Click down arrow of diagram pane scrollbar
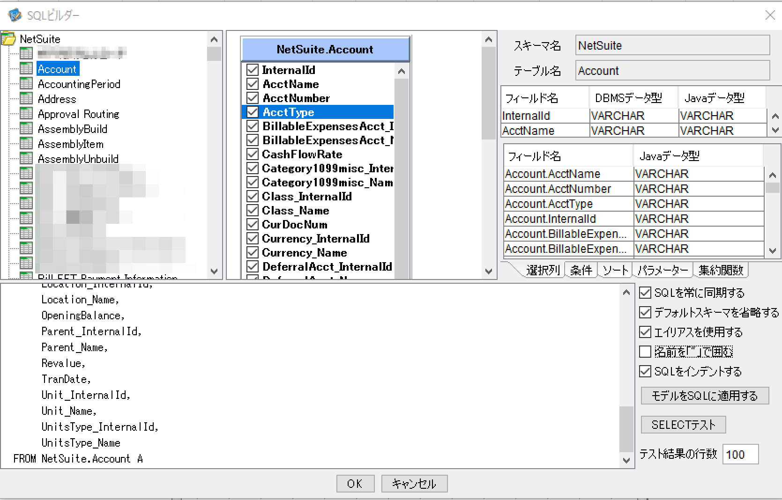The width and height of the screenshot is (782, 500). [x=489, y=272]
